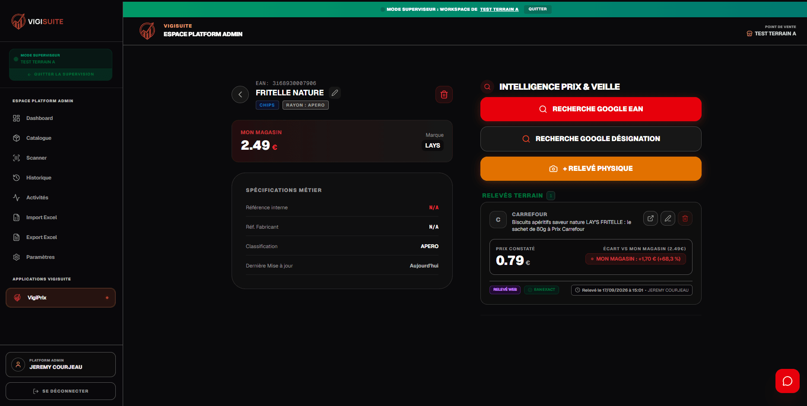
Task: Click the VigiSuite header logo icon
Action: [x=147, y=31]
